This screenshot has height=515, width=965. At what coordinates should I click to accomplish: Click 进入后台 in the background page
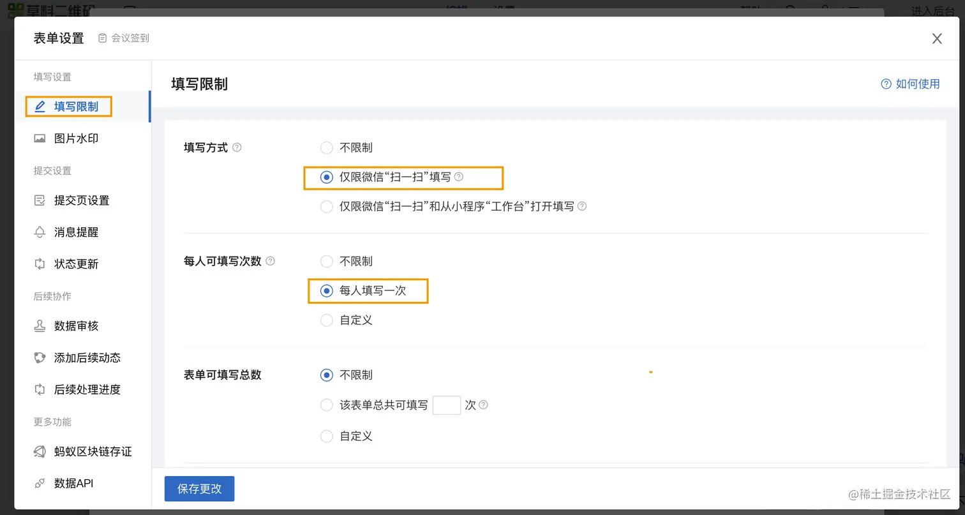(932, 10)
